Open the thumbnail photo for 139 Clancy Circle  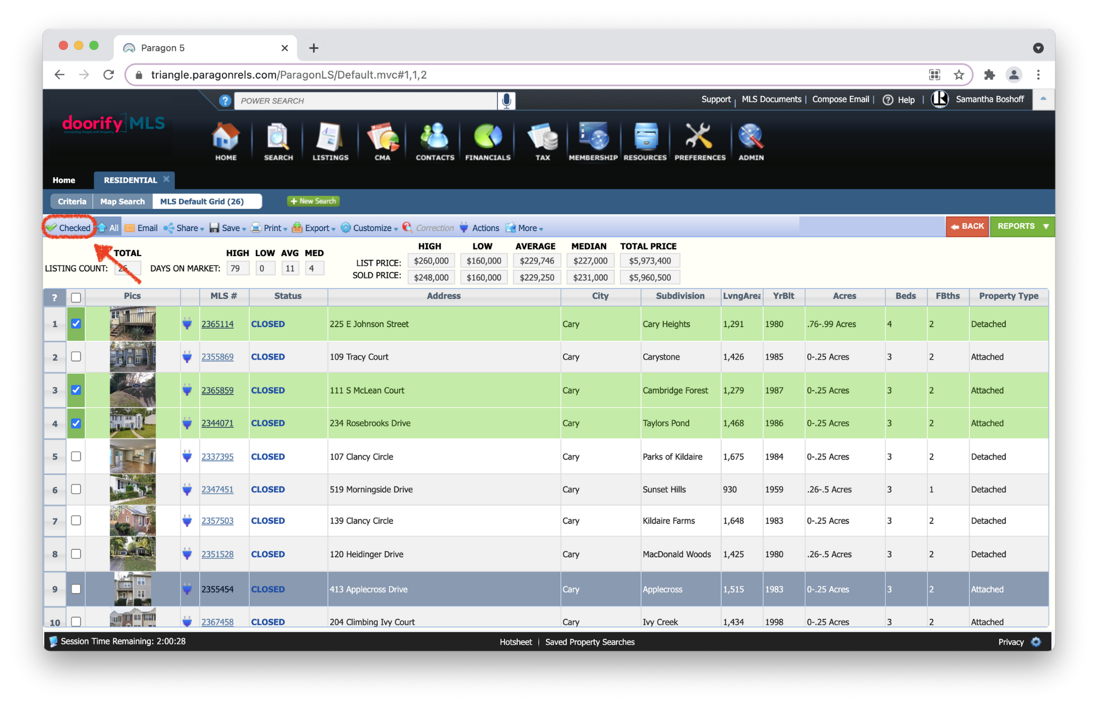click(133, 521)
